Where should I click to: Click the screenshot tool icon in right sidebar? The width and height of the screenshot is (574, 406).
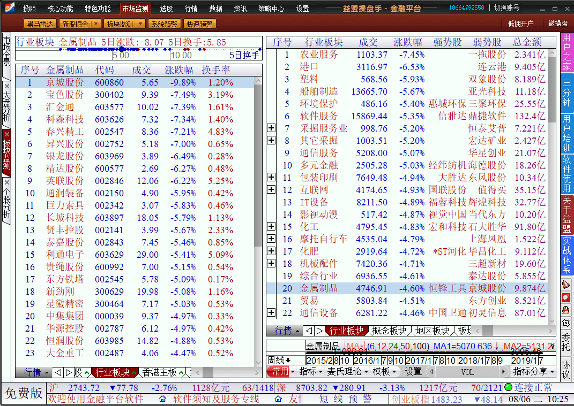(x=566, y=323)
